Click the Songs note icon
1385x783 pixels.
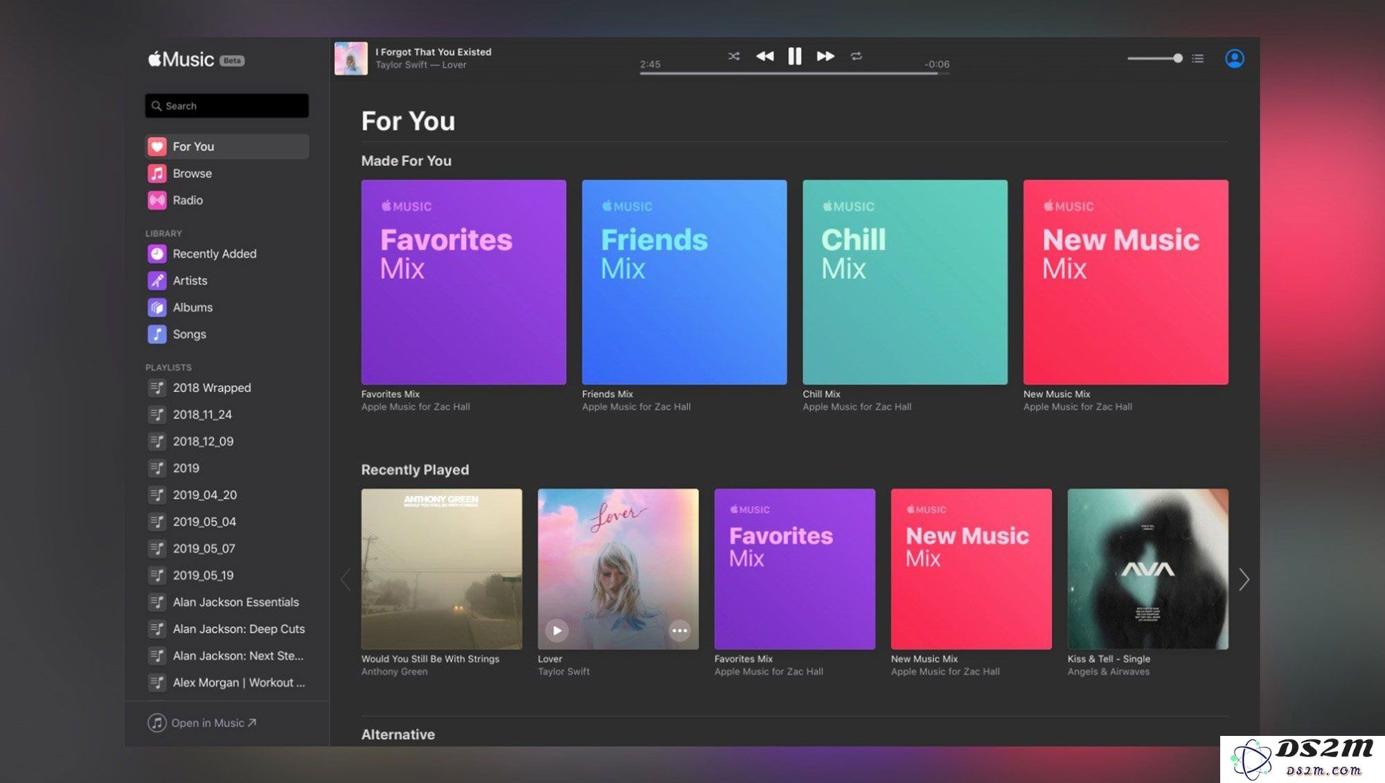click(x=157, y=334)
